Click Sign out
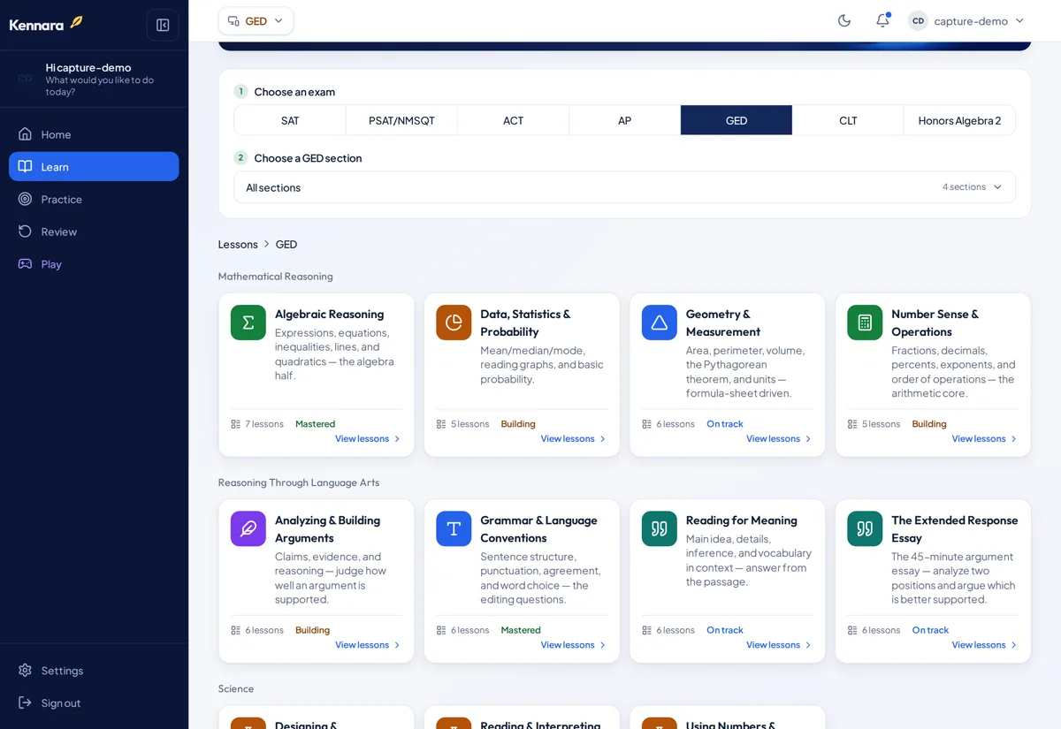The image size is (1061, 729). point(94,702)
